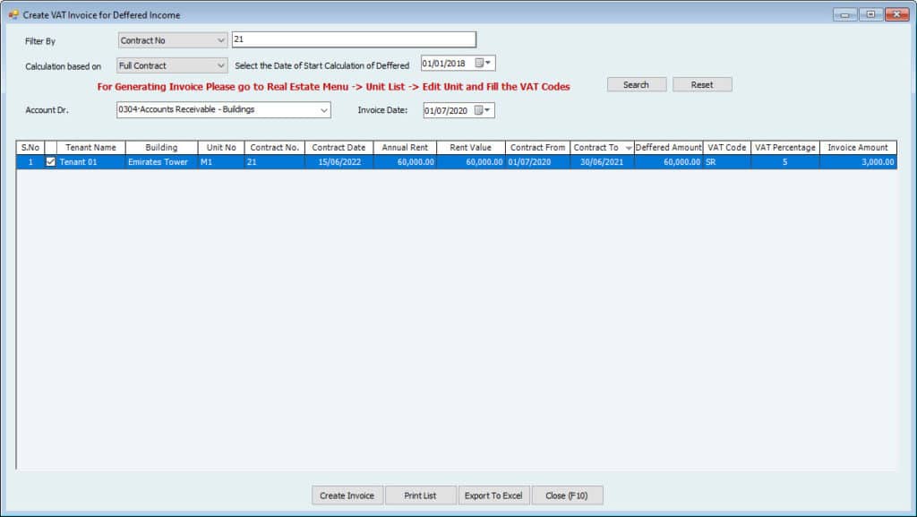Select the Invoice Amount column header

pos(857,148)
